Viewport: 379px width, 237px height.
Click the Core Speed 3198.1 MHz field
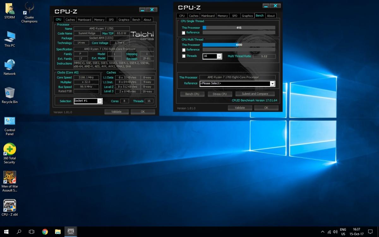tap(86, 77)
